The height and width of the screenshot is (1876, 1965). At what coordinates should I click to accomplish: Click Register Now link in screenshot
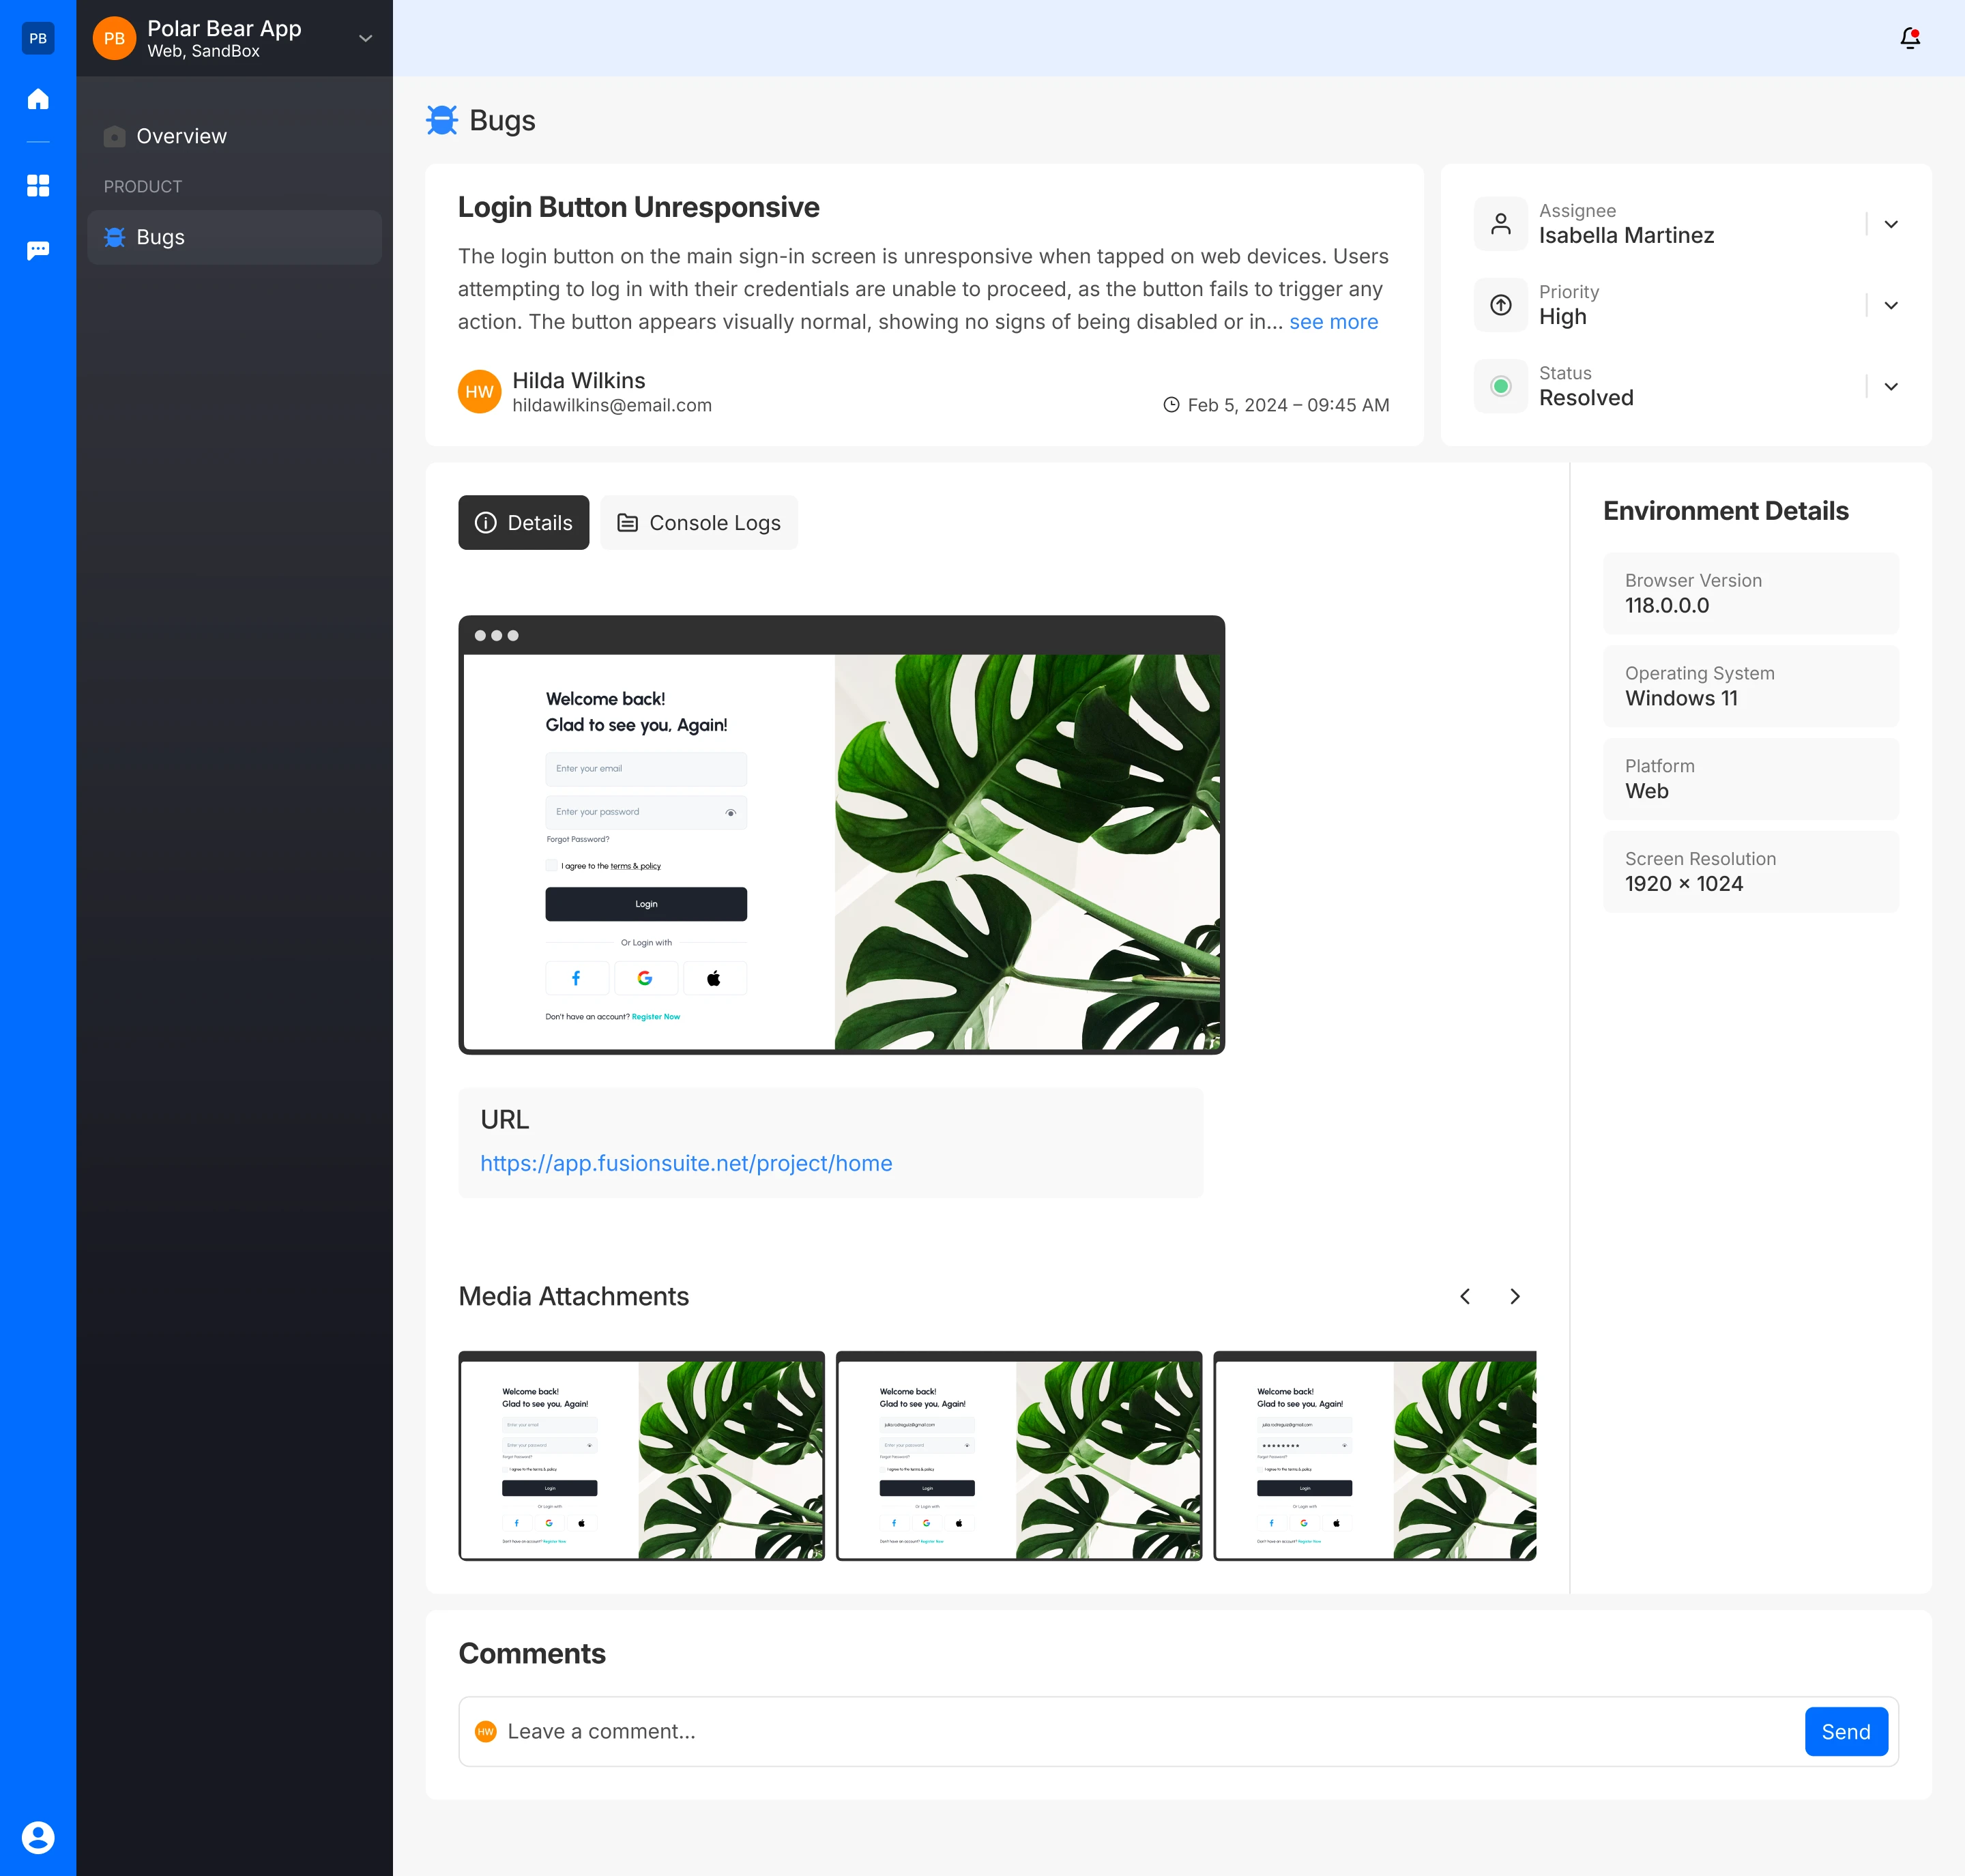(656, 1017)
